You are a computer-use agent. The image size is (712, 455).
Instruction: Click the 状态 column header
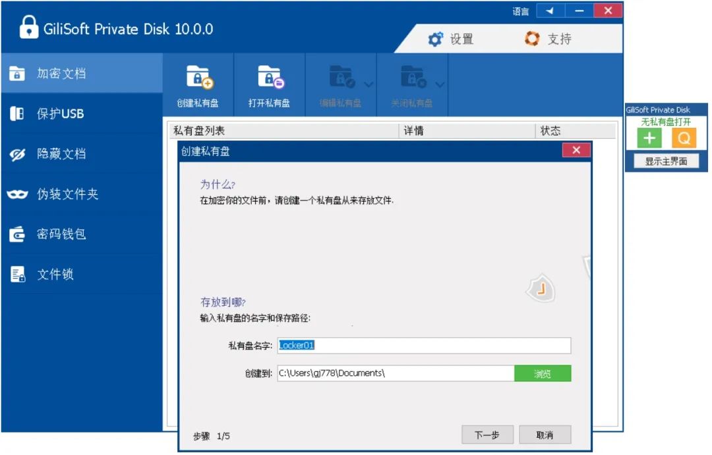576,130
